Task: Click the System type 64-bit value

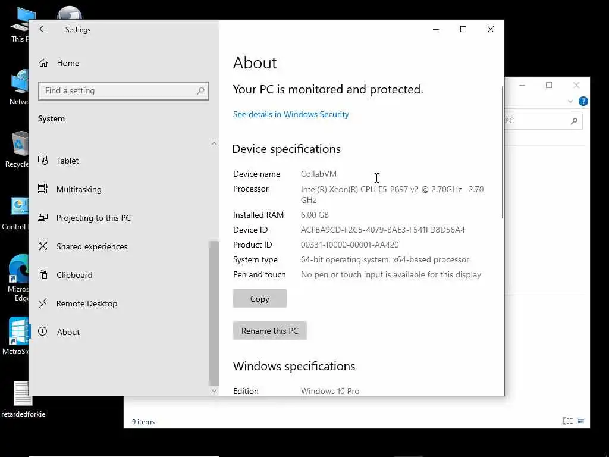Action: click(385, 259)
